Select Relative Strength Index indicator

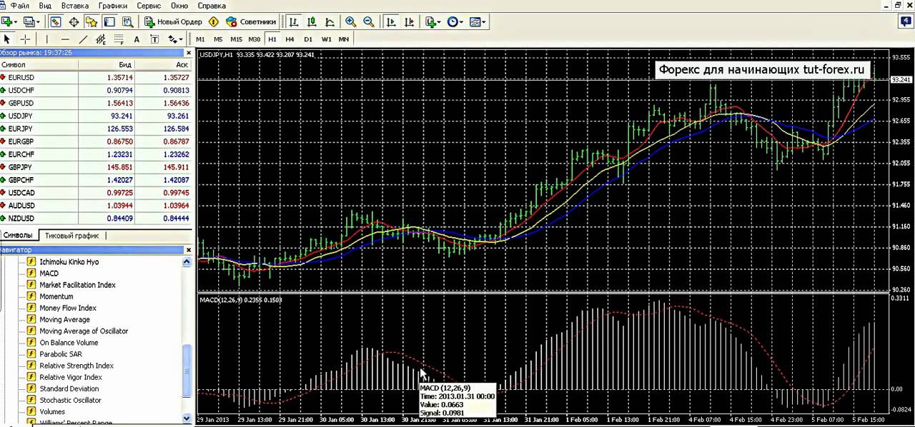click(x=76, y=366)
